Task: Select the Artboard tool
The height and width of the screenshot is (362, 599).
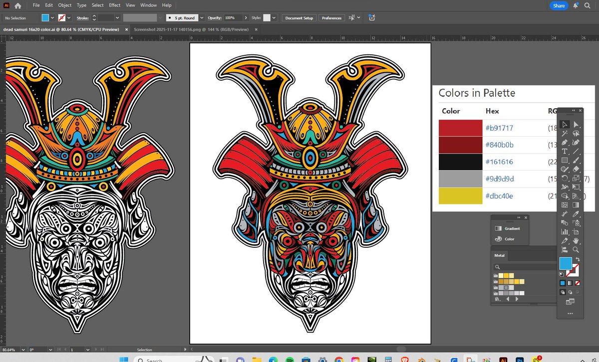Action: pyautogui.click(x=576, y=232)
